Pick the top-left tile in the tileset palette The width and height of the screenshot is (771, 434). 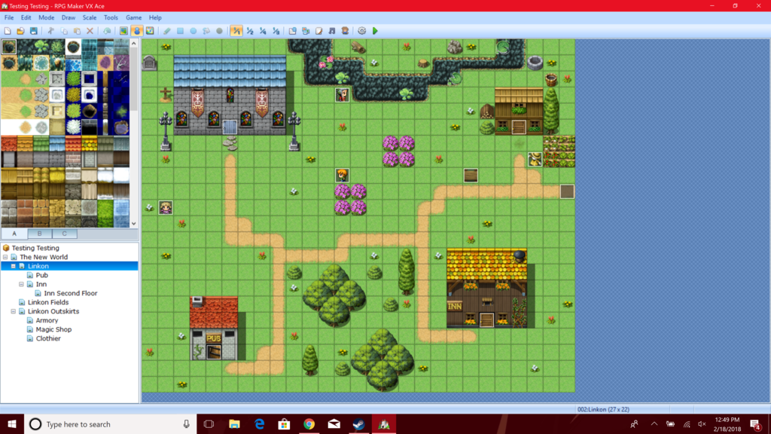pyautogui.click(x=9, y=47)
